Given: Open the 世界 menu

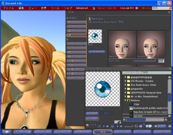Looking at the screenshot, I should pyautogui.click(x=44, y=8).
